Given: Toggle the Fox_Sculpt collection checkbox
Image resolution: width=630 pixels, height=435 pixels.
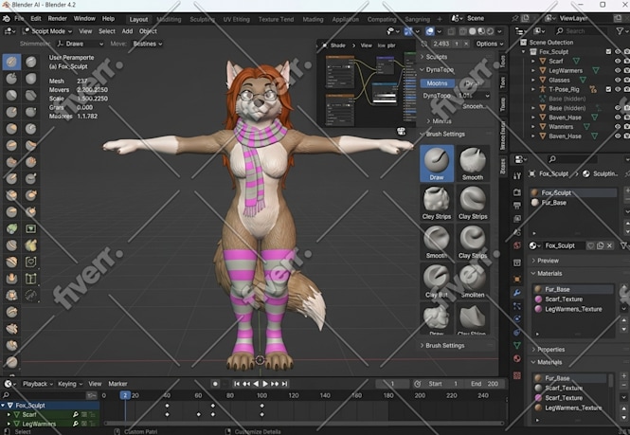Looking at the screenshot, I should pos(609,51).
